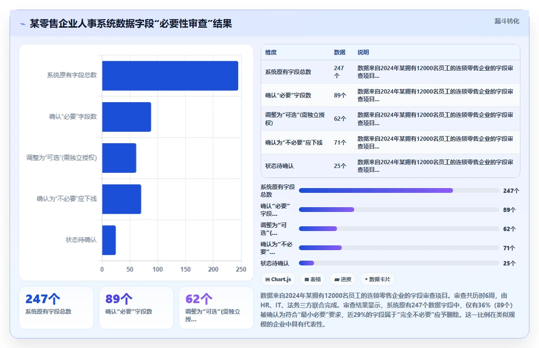The width and height of the screenshot is (539, 348).
Task: Click the 数据 column header
Action: coord(339,52)
